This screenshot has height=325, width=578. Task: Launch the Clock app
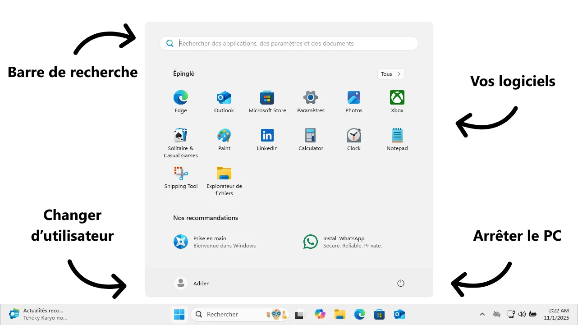coord(353,135)
